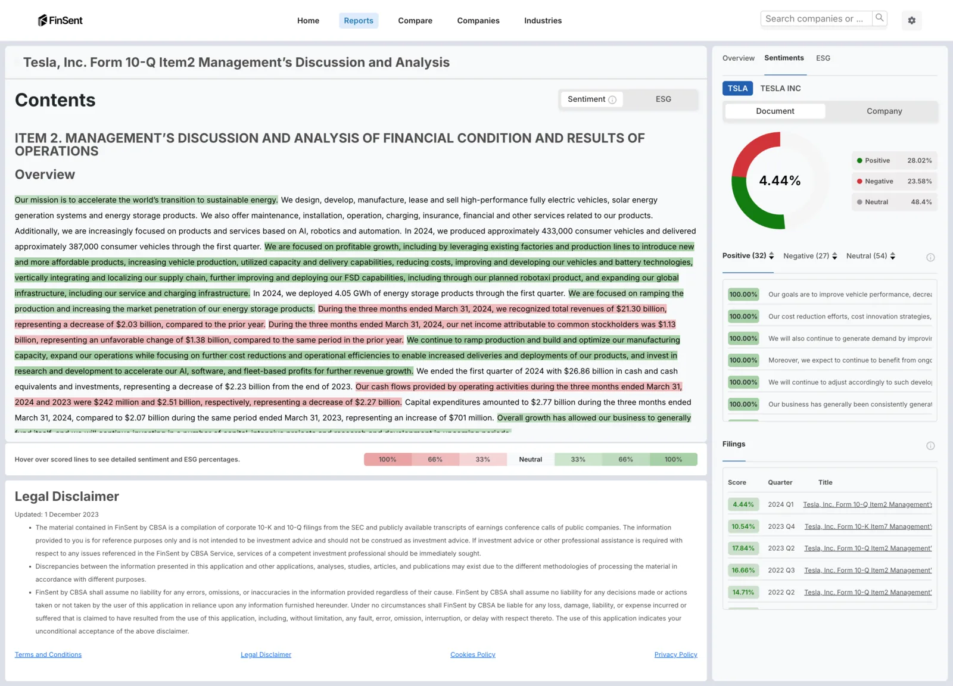Navigate to Companies
Viewport: 953px width, 686px height.
tap(478, 21)
